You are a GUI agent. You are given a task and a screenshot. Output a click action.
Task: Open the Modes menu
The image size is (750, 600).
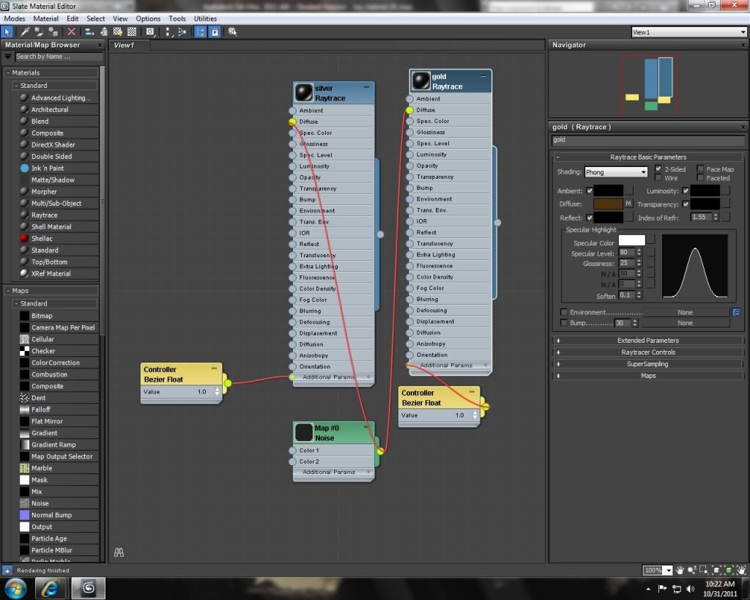coord(15,18)
